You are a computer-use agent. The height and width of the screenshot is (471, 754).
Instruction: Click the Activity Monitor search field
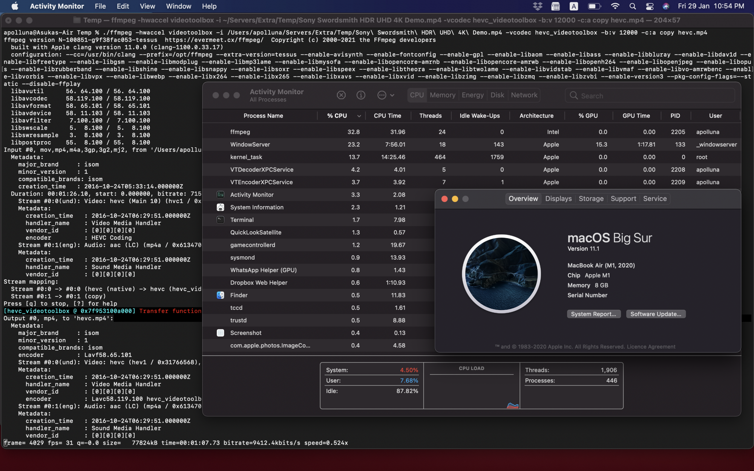pyautogui.click(x=650, y=95)
